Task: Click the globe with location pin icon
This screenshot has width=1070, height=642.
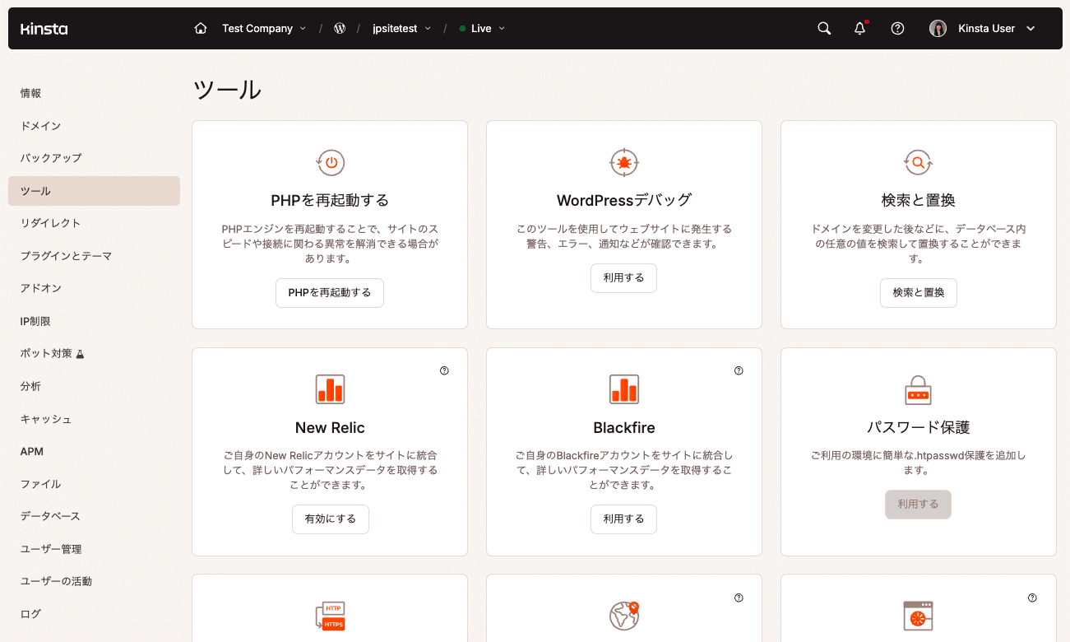Action: [x=624, y=615]
